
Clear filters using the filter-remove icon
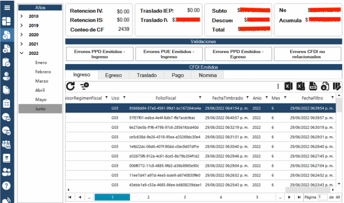84,86
